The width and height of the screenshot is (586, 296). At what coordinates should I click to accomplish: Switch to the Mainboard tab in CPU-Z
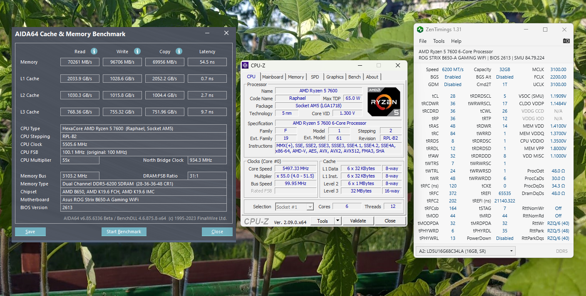coord(273,77)
